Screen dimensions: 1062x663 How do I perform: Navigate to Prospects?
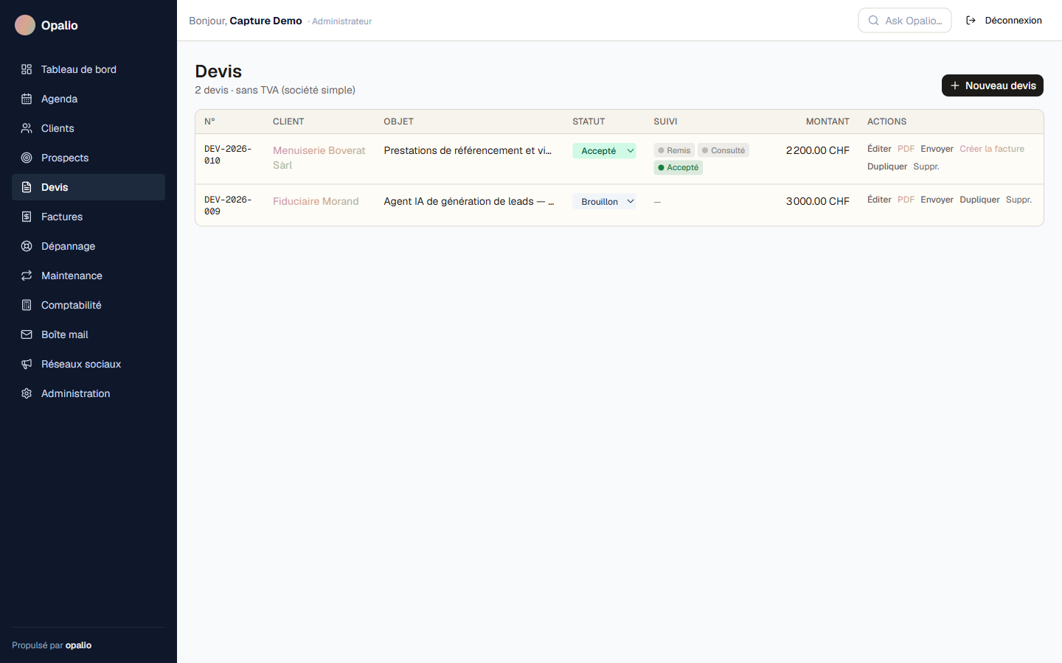tap(88, 158)
